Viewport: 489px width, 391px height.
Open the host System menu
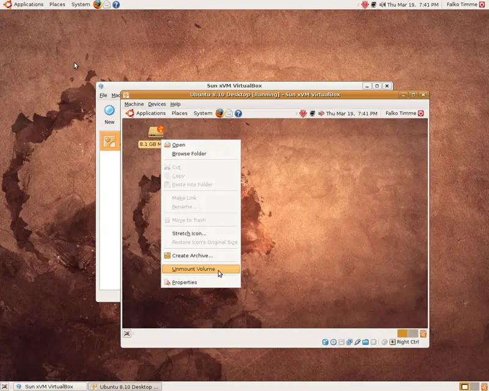(x=81, y=4)
